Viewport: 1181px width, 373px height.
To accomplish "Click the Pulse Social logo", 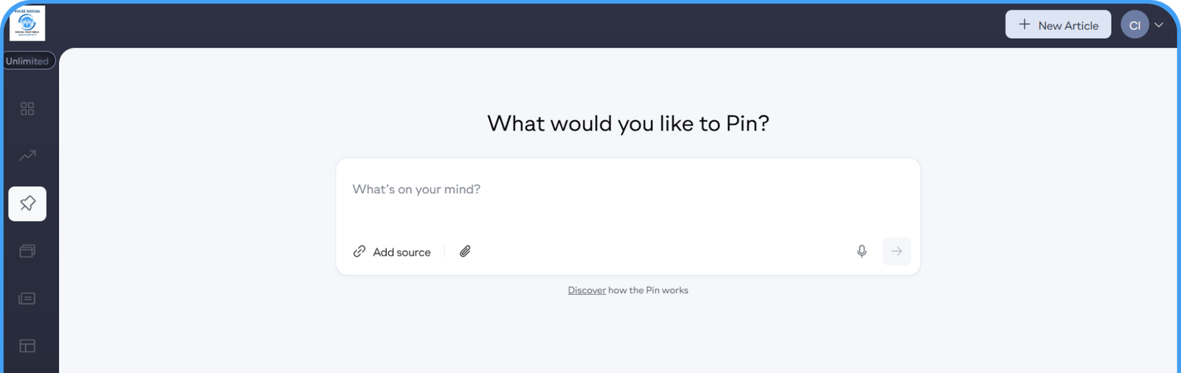I will [x=27, y=24].
